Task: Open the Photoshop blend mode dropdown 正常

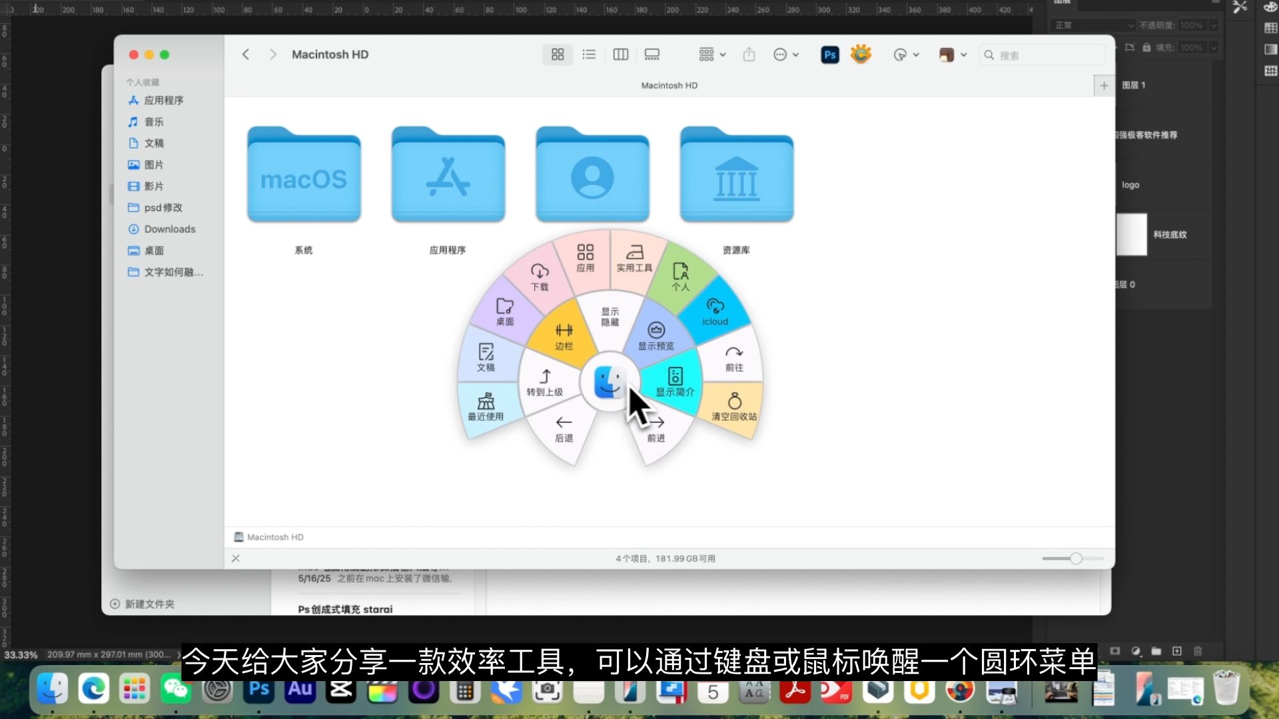Action: tap(1092, 25)
